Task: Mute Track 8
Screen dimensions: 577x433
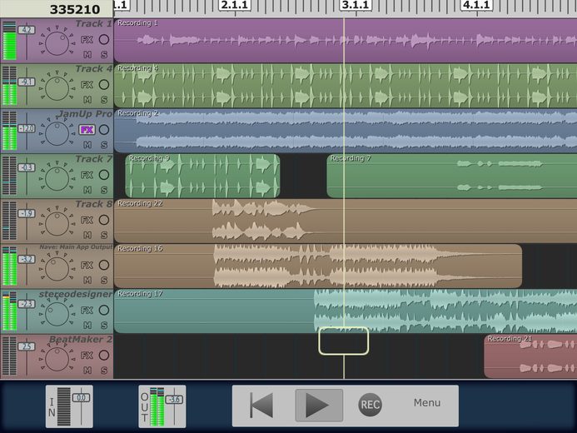Action: click(87, 235)
